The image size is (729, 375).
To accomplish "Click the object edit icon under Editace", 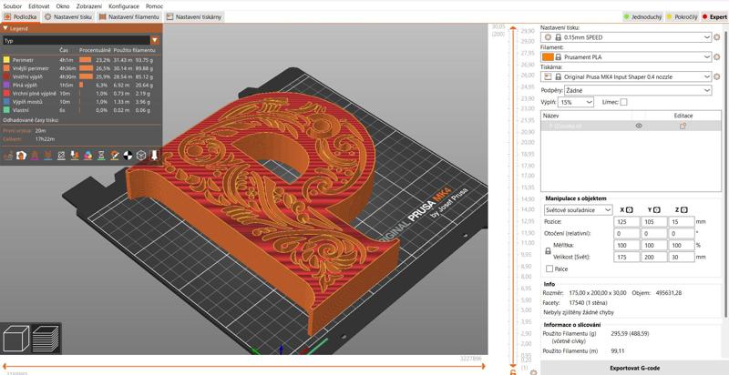I will point(683,126).
